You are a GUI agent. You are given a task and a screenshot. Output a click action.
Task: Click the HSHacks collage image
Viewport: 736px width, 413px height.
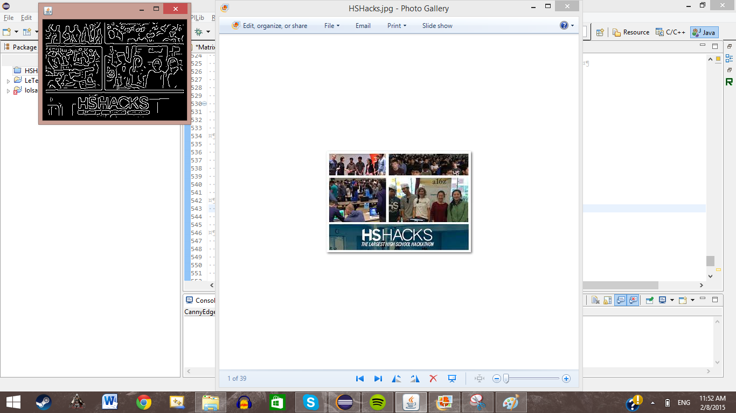[399, 202]
